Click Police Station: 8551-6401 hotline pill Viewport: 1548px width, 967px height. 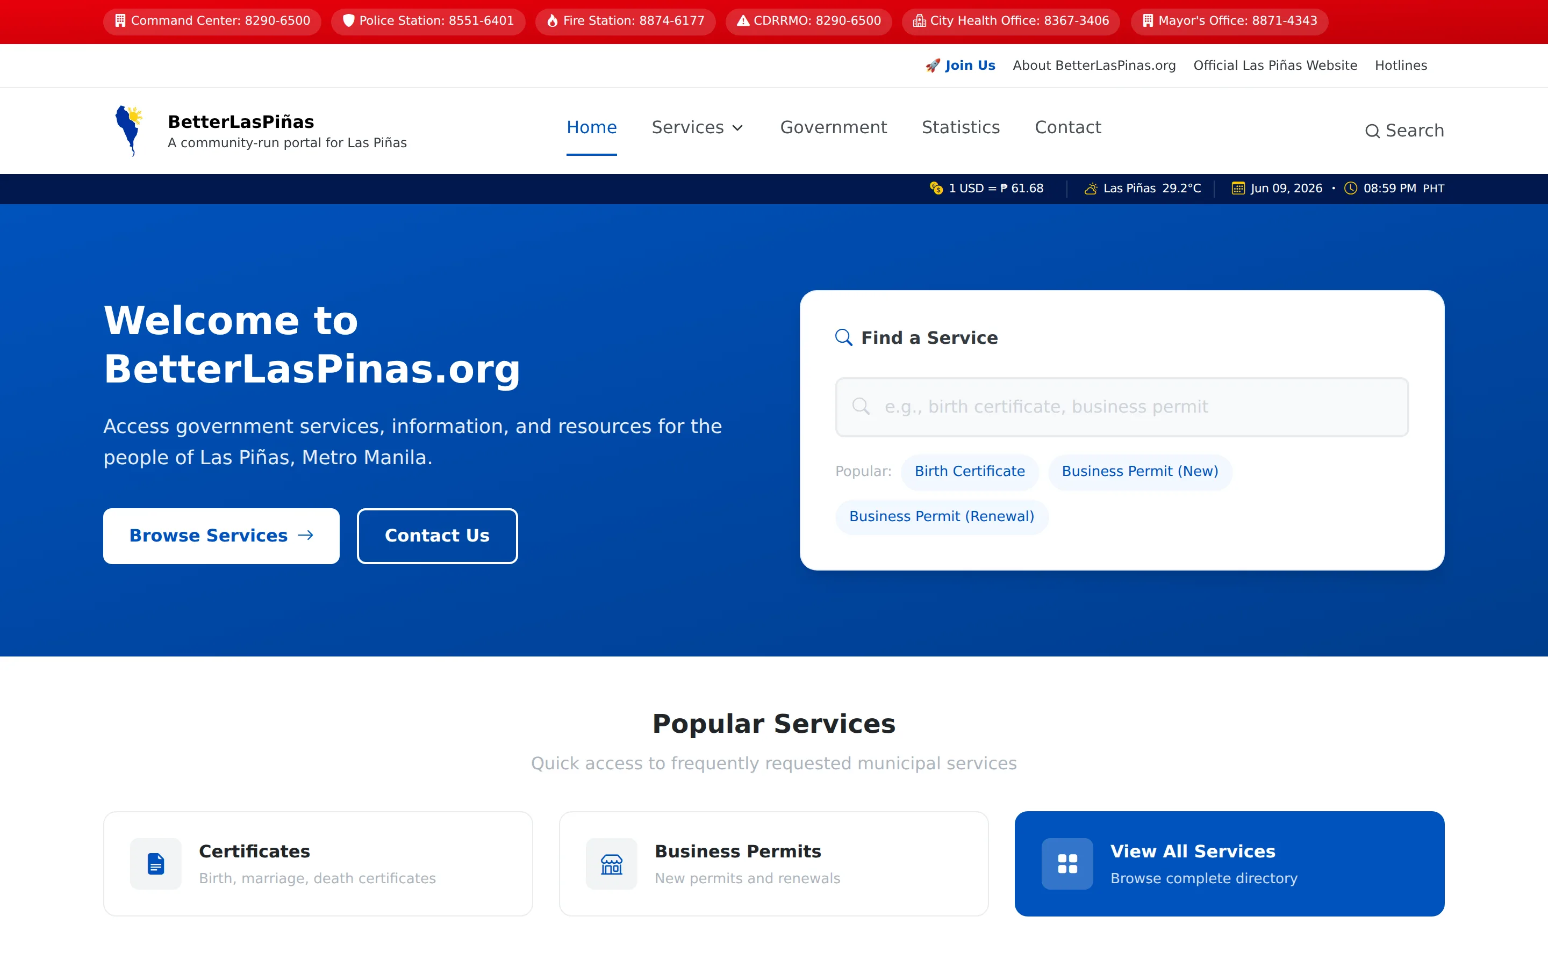[428, 21]
